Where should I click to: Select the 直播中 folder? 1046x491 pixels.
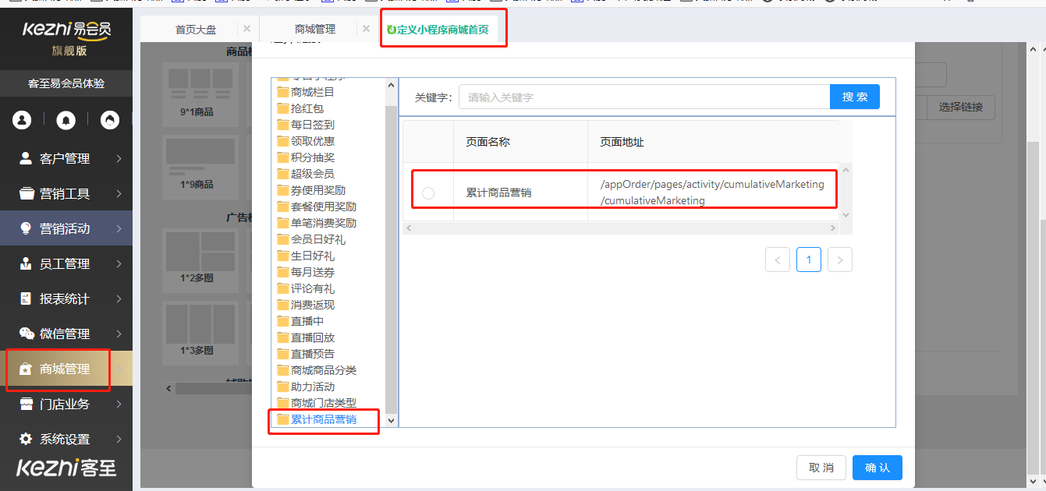point(300,321)
